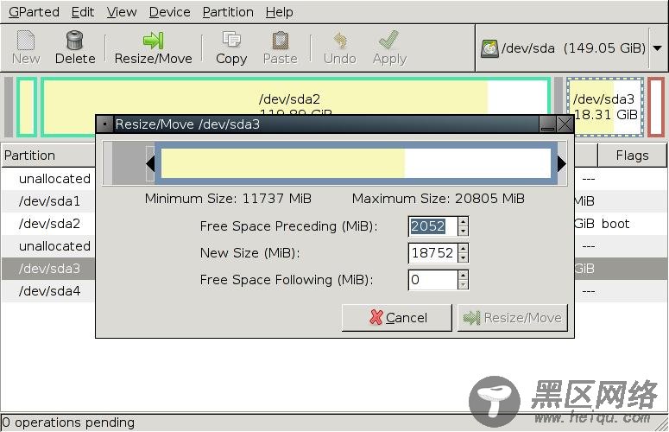Click the Copy toolbar icon
The width and height of the screenshot is (669, 432).
tap(231, 40)
